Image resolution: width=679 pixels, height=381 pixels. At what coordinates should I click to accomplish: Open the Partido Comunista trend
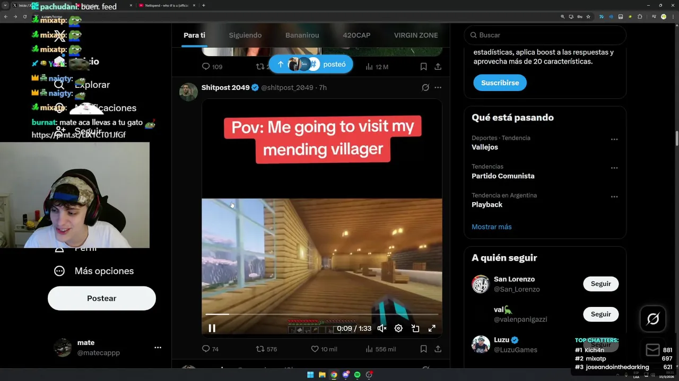tap(503, 176)
